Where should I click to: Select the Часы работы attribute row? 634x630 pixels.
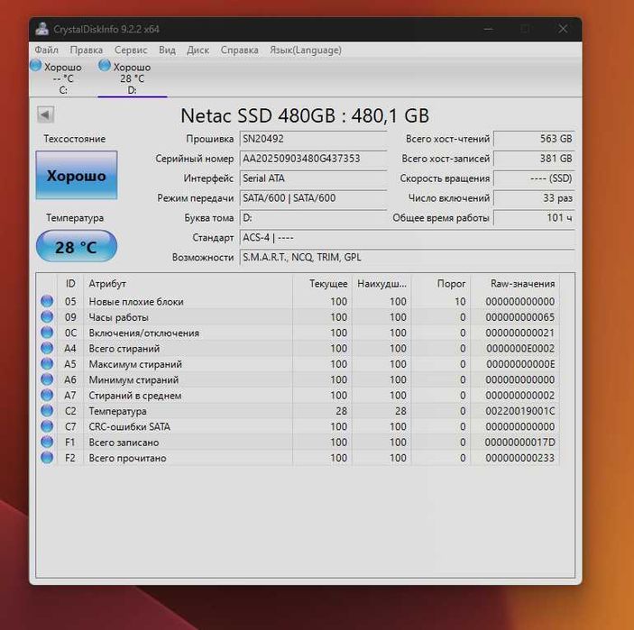click(298, 317)
